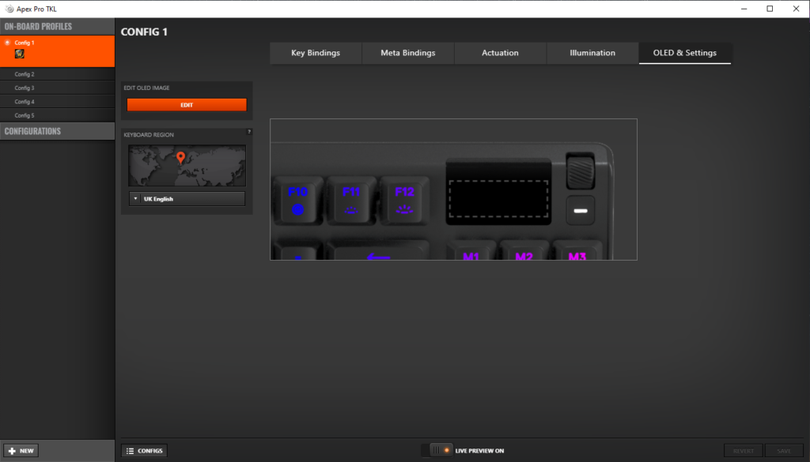Image resolution: width=810 pixels, height=462 pixels.
Task: Close the Apex Pro TKL window
Action: click(x=796, y=9)
